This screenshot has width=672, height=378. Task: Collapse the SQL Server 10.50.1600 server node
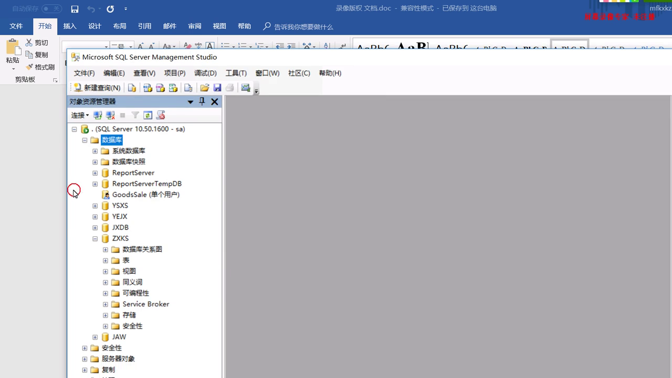(74, 129)
